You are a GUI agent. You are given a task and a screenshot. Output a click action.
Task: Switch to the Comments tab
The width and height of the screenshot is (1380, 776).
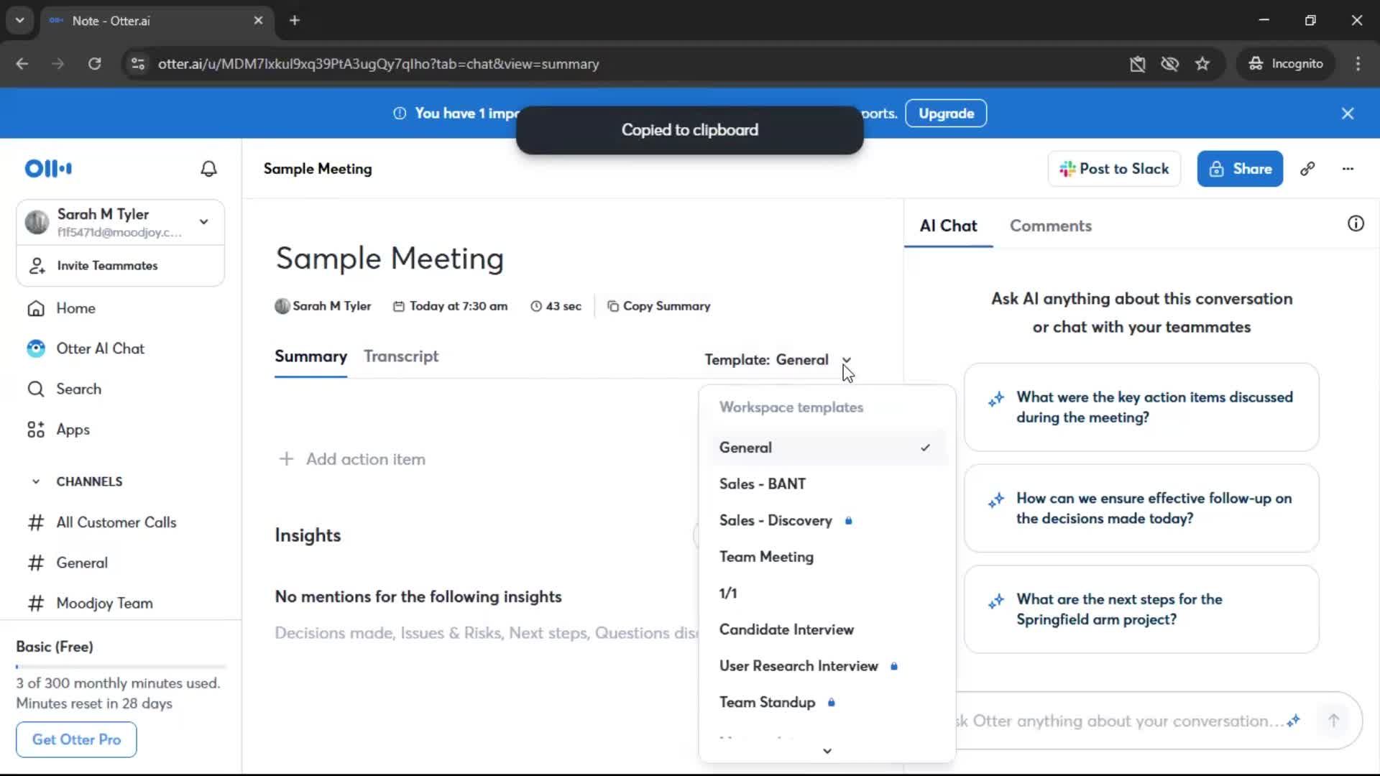pos(1050,226)
